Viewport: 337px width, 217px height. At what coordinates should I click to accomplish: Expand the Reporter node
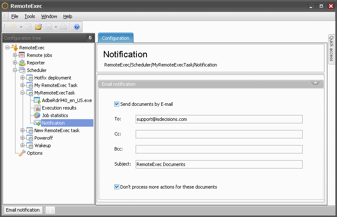[15, 62]
